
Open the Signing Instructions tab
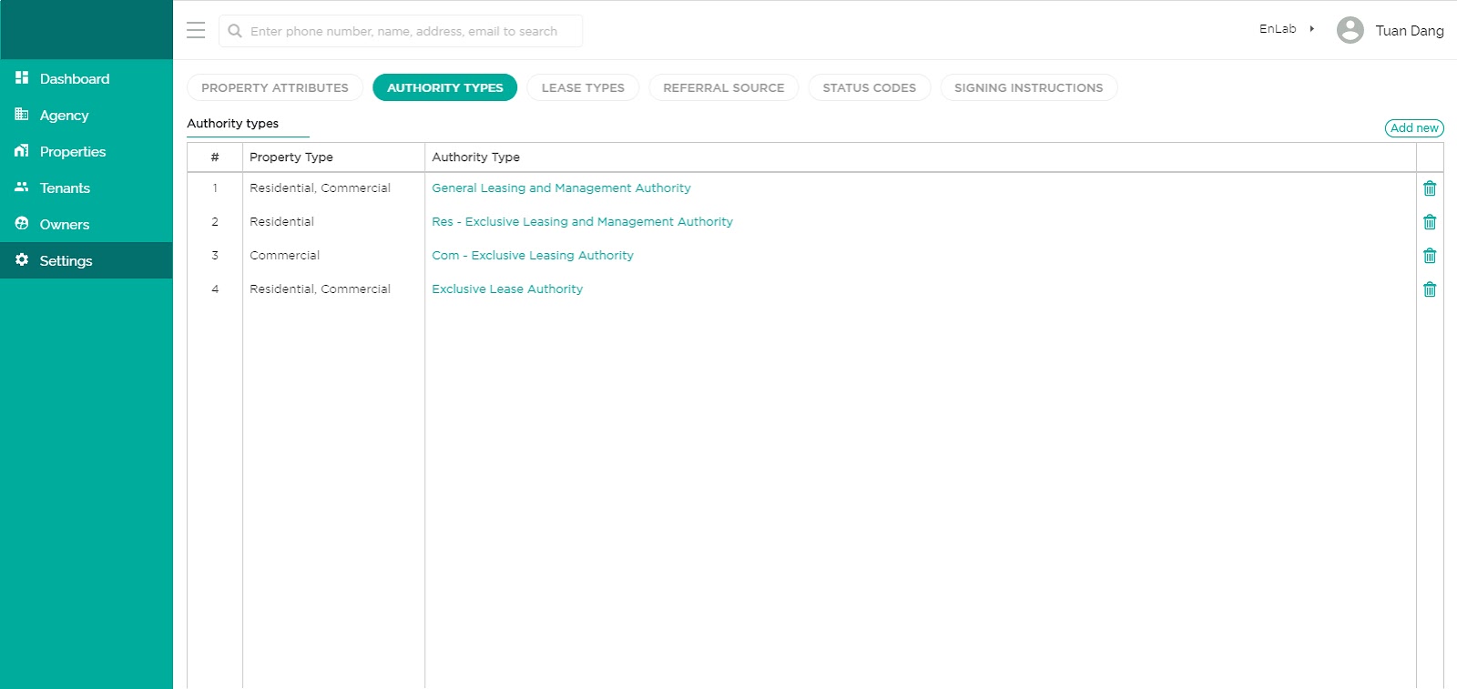click(x=1029, y=87)
